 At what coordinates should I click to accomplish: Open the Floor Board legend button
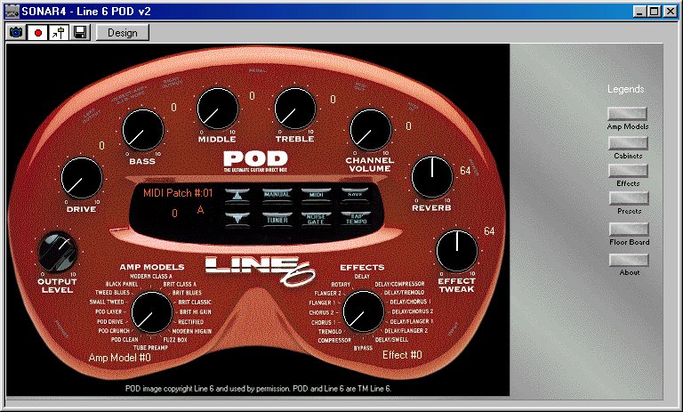click(629, 229)
